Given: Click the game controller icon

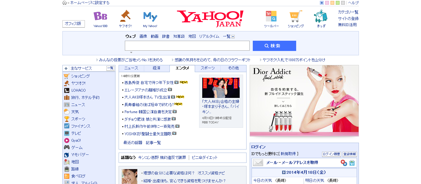Looking at the screenshot, I should coord(66,148).
